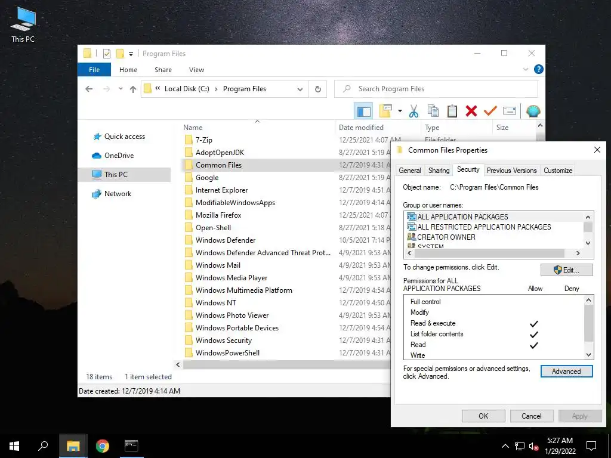This screenshot has height=458, width=611.
Task: Click the Advanced button
Action: tap(566, 372)
